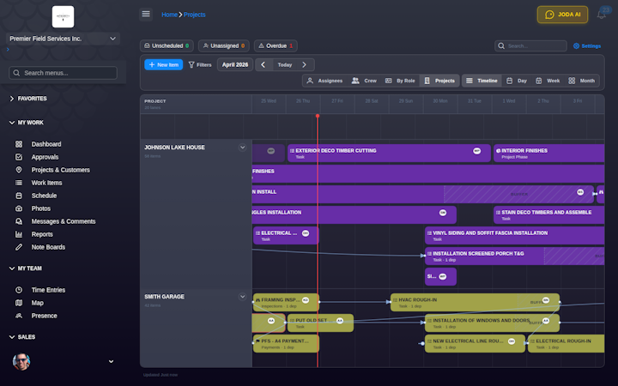This screenshot has height=386, width=618.
Task: Open the Electrical Rough-In task bar
Action: (566, 343)
